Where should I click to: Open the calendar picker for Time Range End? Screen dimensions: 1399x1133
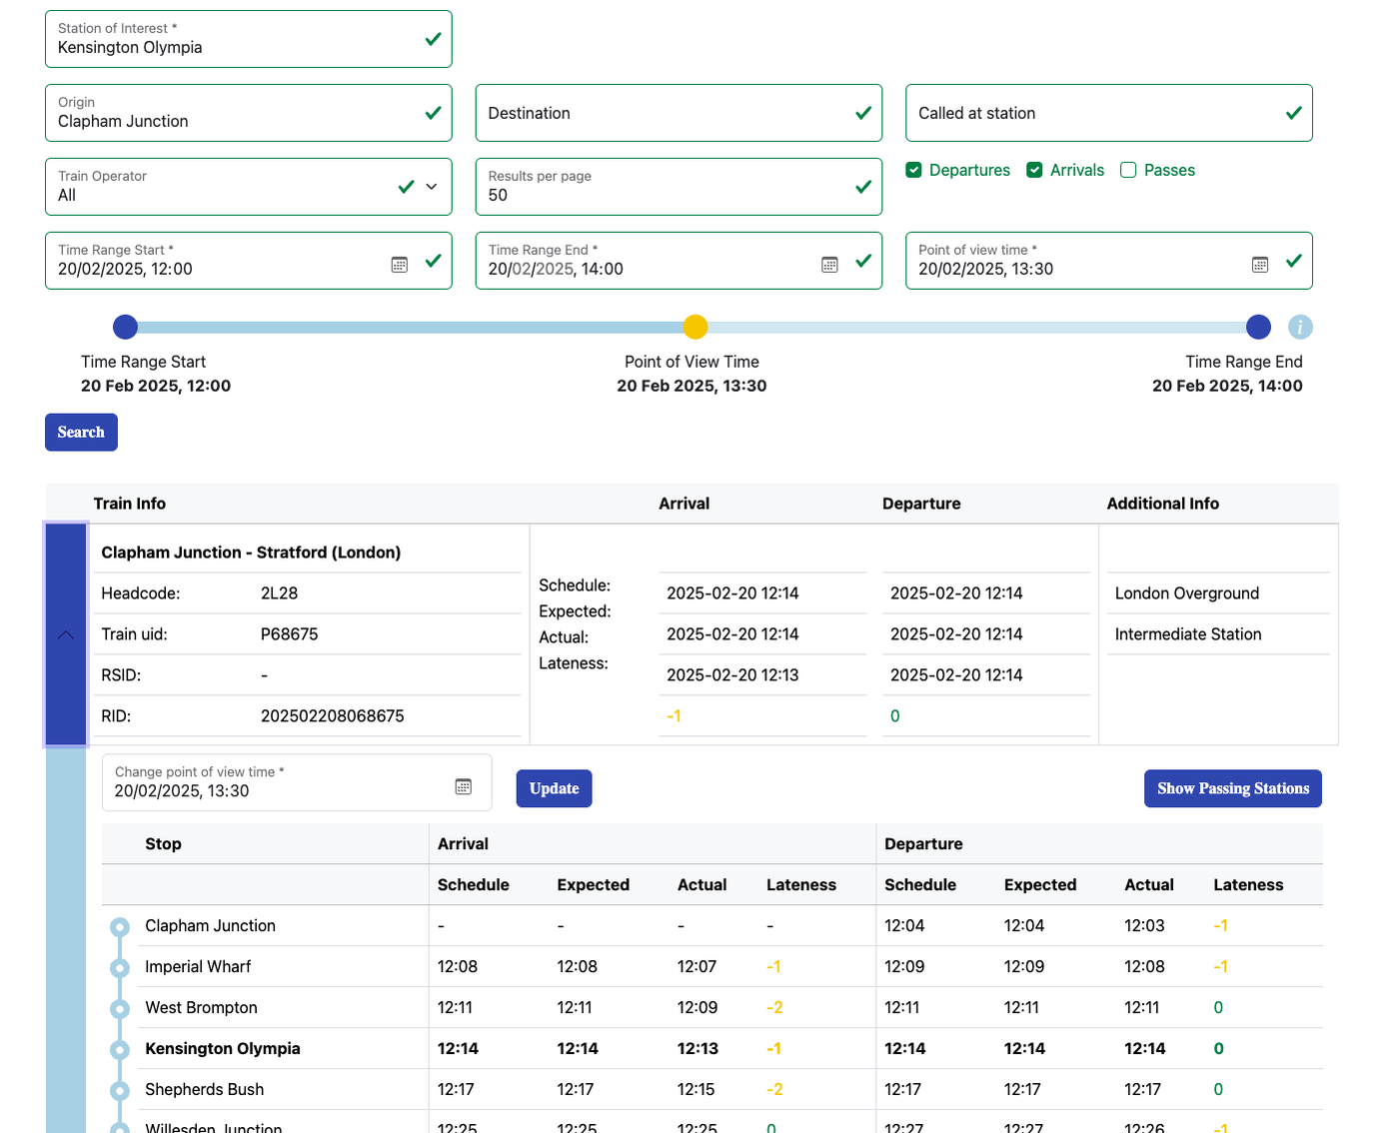(x=829, y=264)
